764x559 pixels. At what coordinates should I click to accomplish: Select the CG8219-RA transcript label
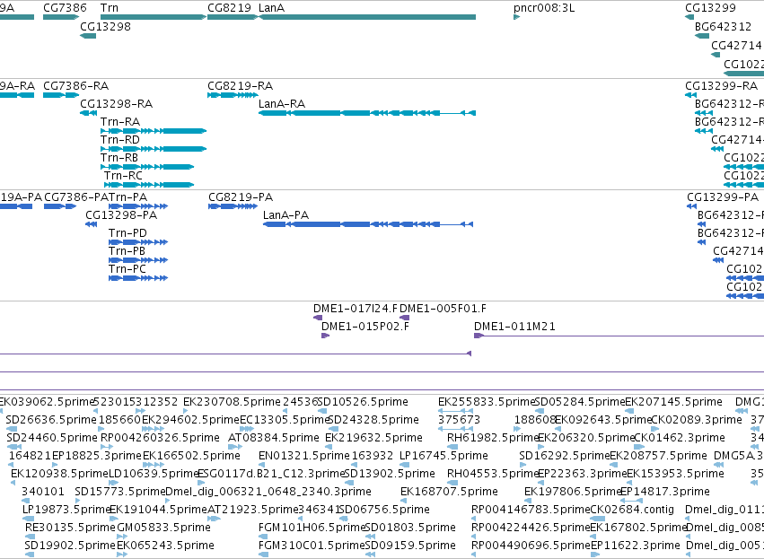click(x=241, y=86)
